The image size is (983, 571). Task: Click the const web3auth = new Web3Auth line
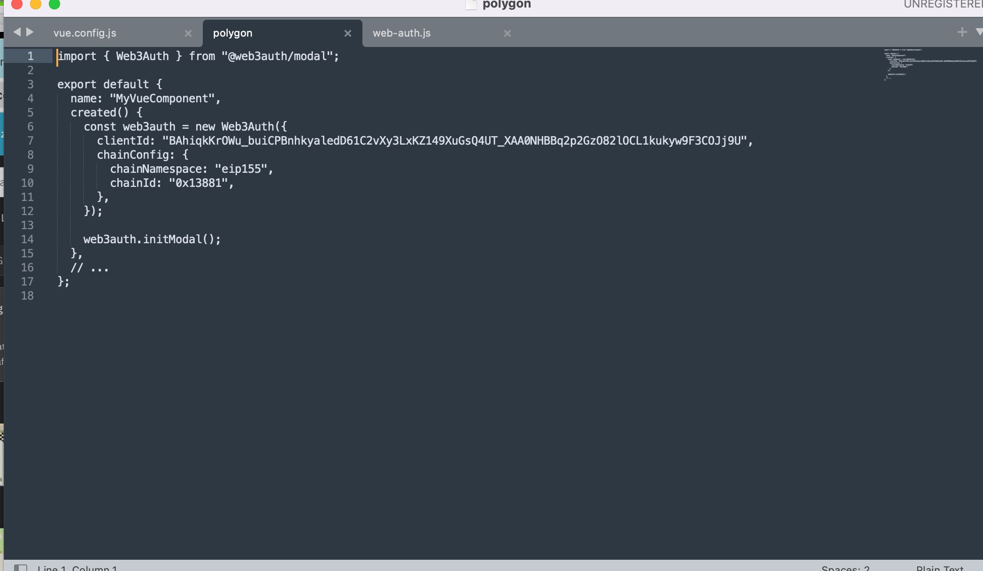pyautogui.click(x=185, y=127)
